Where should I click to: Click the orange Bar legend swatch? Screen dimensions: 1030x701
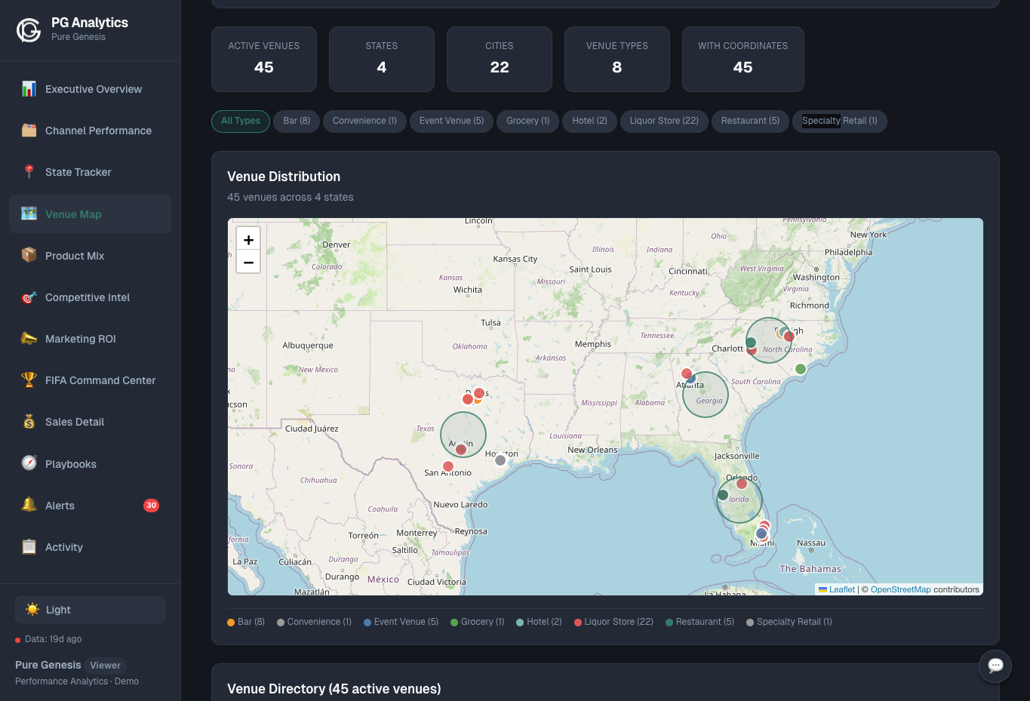click(231, 623)
